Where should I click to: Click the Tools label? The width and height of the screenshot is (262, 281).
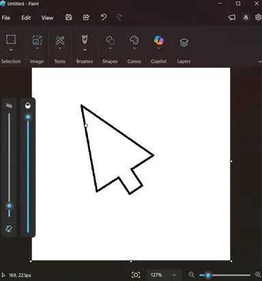click(60, 61)
